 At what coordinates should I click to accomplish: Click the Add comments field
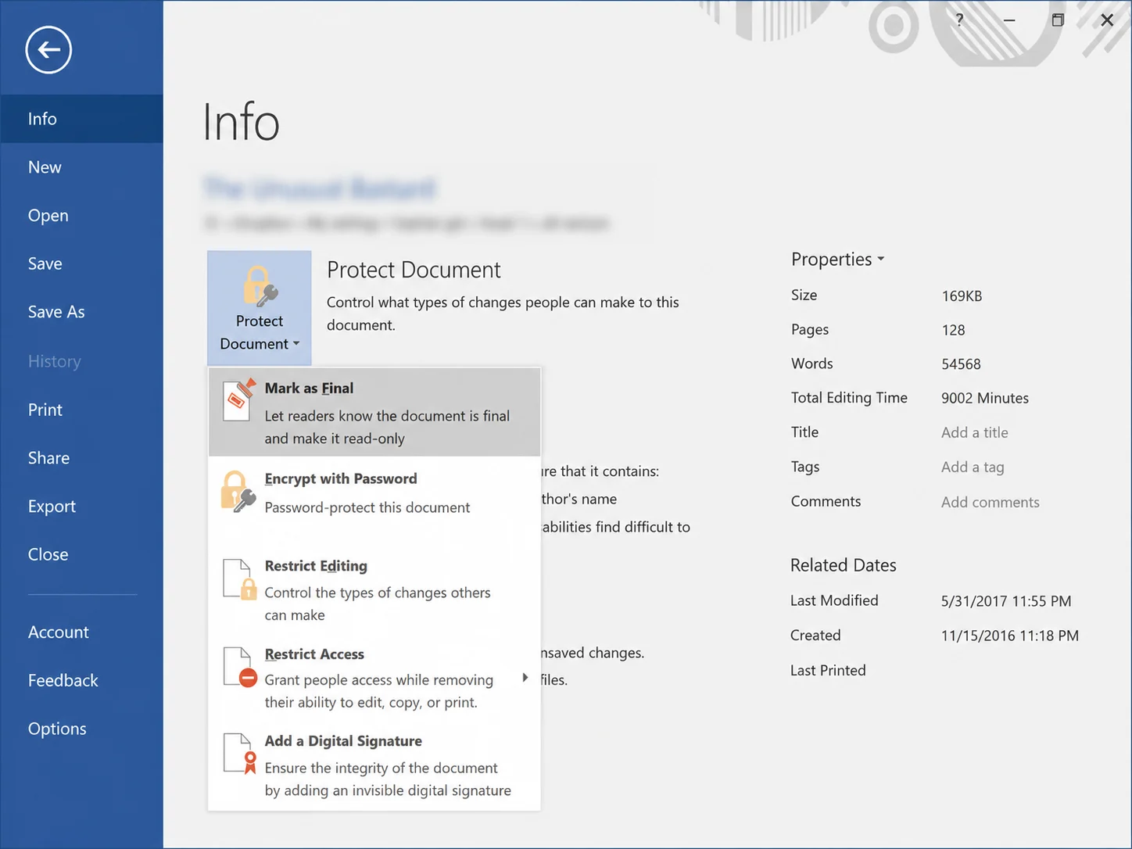pyautogui.click(x=990, y=502)
